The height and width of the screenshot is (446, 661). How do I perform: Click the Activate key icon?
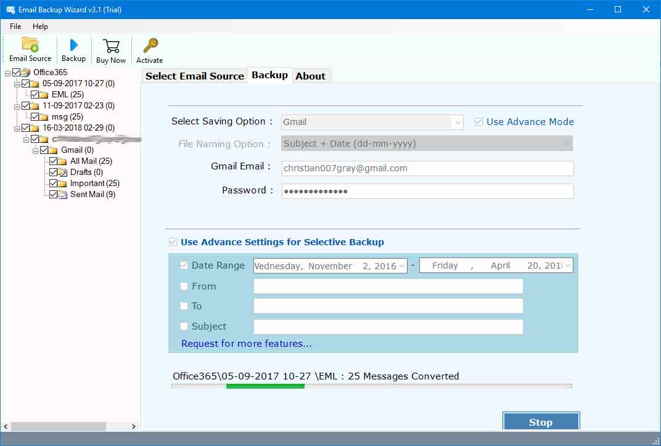[150, 46]
